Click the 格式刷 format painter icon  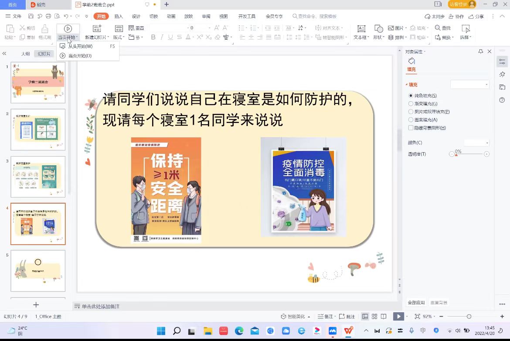point(44,29)
